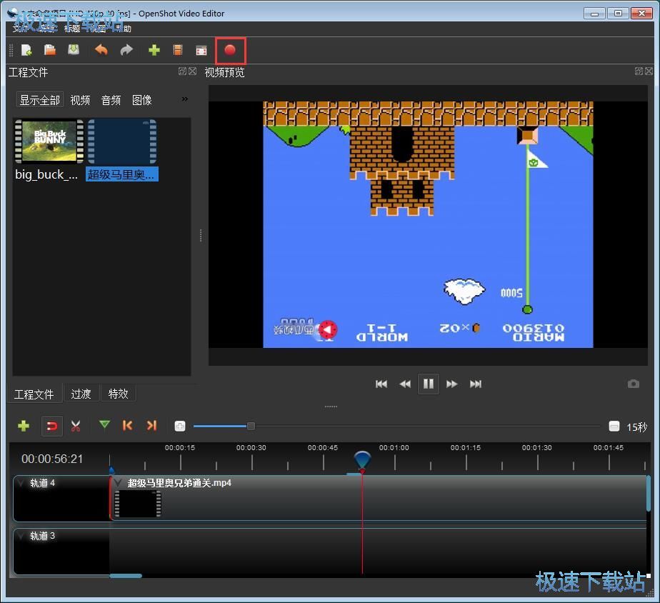Viewport: 660px width, 603px height.
Task: Rewind the video preview
Action: tap(405, 384)
